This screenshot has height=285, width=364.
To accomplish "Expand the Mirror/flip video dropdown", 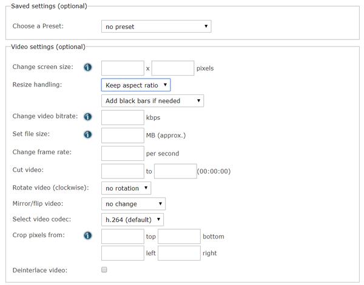I will click(x=133, y=205).
